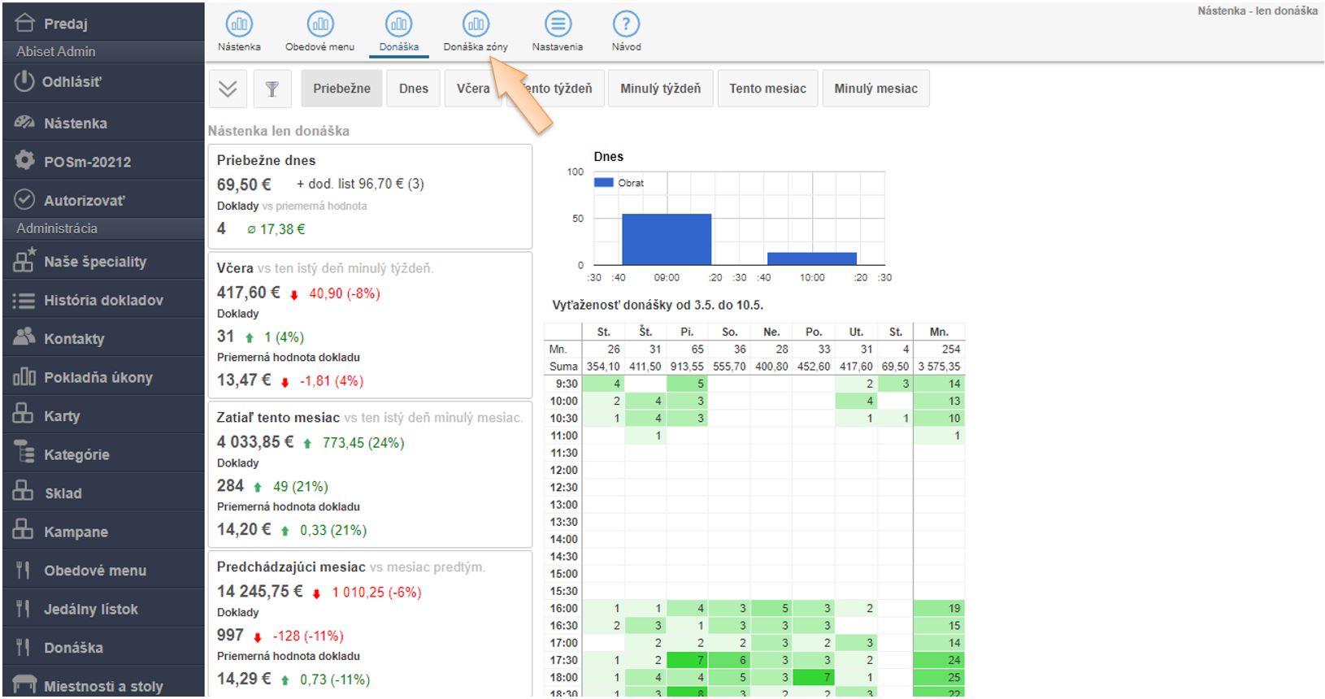Open Naše špeciality in sidebar
This screenshot has height=699, width=1325.
(95, 262)
